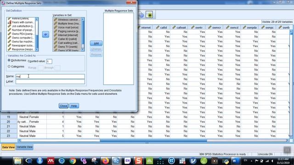Launch RStudio from the taskbar
This screenshot has height=165, width=294.
click(x=40, y=161)
